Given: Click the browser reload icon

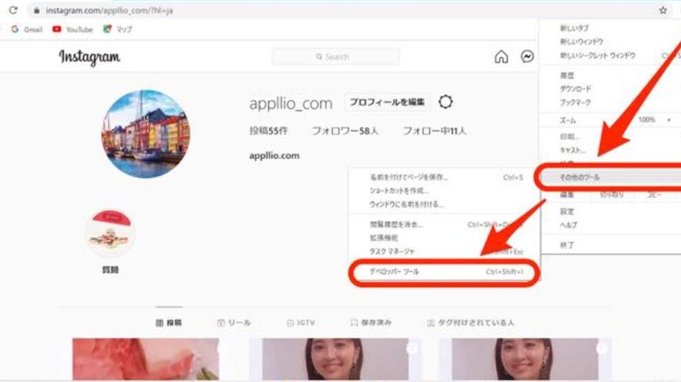Looking at the screenshot, I should (x=13, y=11).
